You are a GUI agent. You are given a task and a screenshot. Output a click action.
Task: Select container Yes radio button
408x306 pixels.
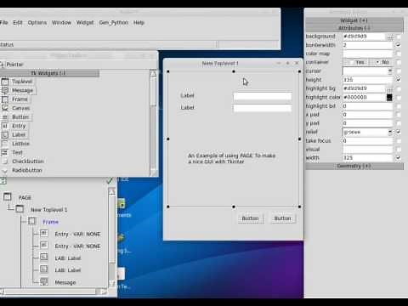(356, 62)
